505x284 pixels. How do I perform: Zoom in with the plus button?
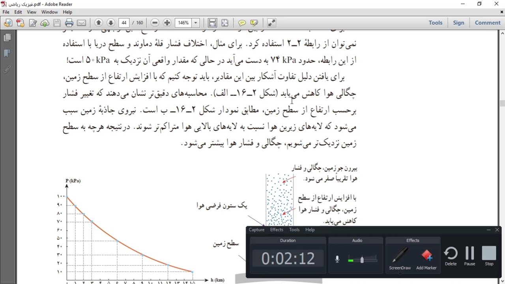click(167, 23)
